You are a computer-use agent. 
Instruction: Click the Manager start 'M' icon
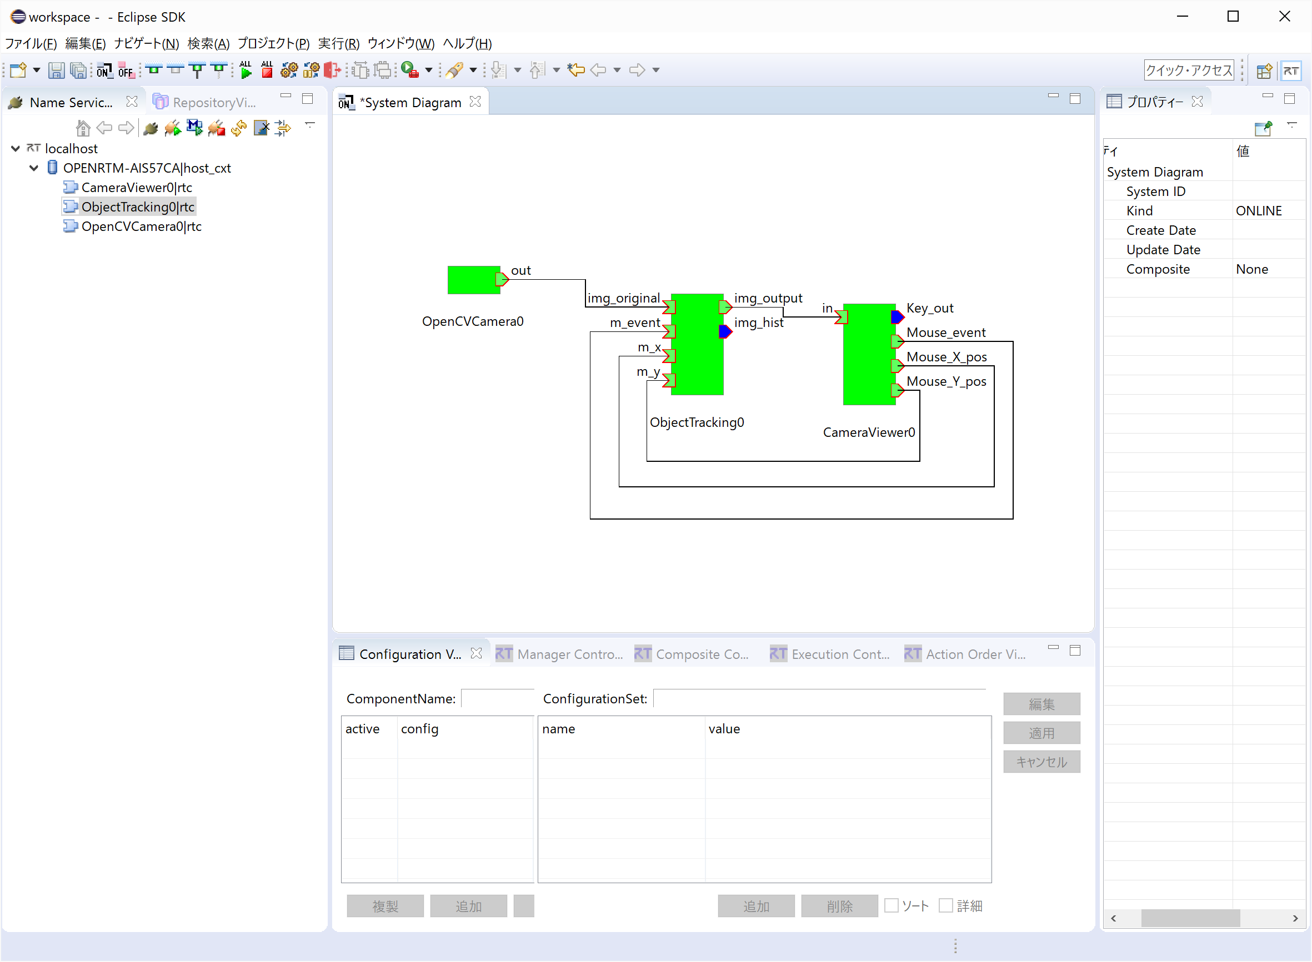[x=194, y=128]
